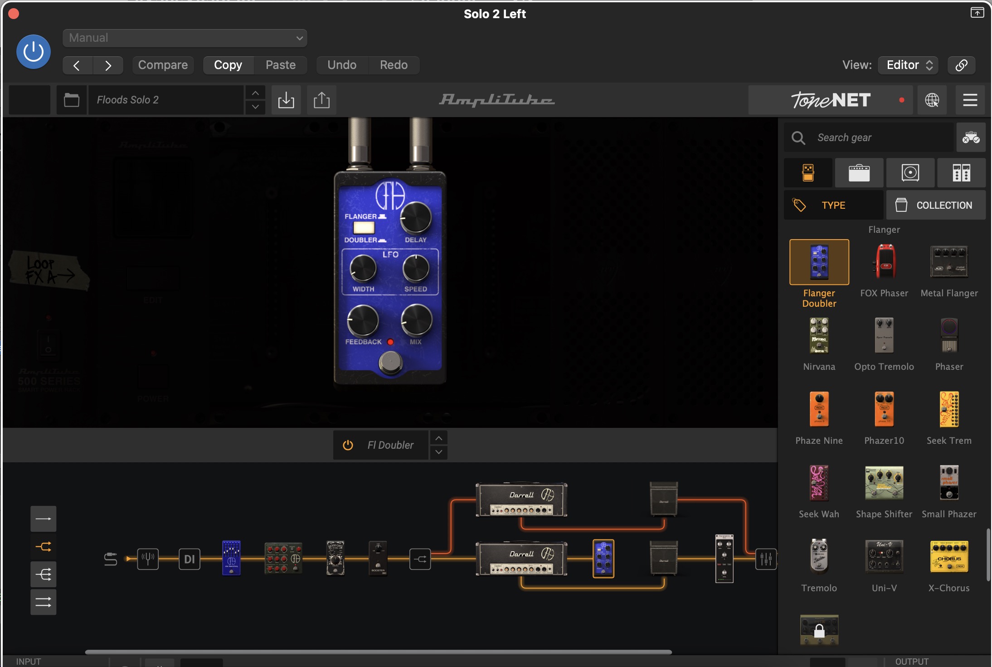Select the three-way split routing layout

coord(44,574)
